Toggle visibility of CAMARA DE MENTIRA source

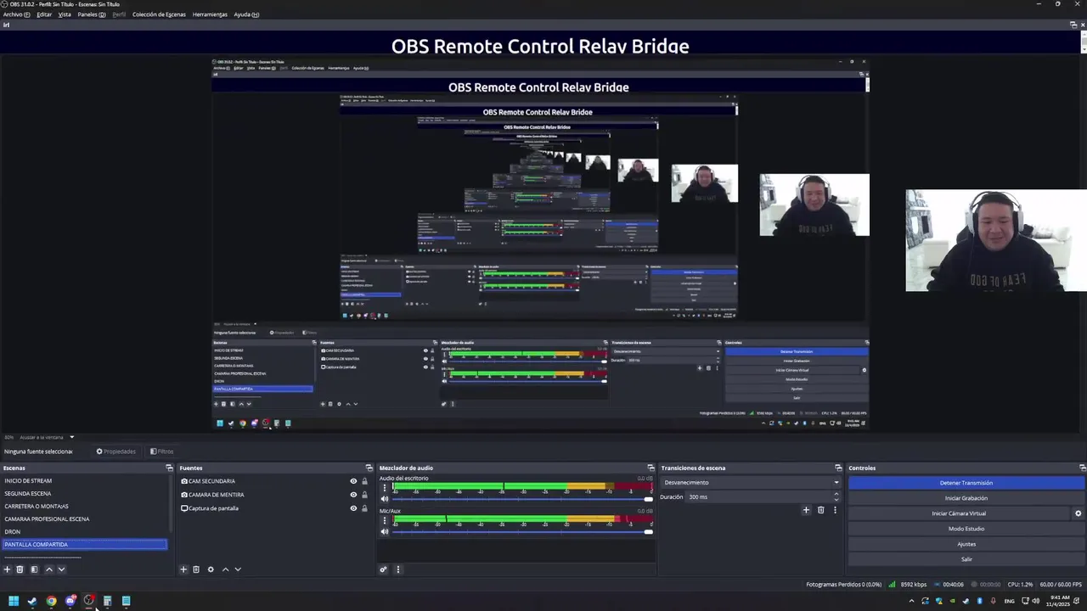(353, 495)
